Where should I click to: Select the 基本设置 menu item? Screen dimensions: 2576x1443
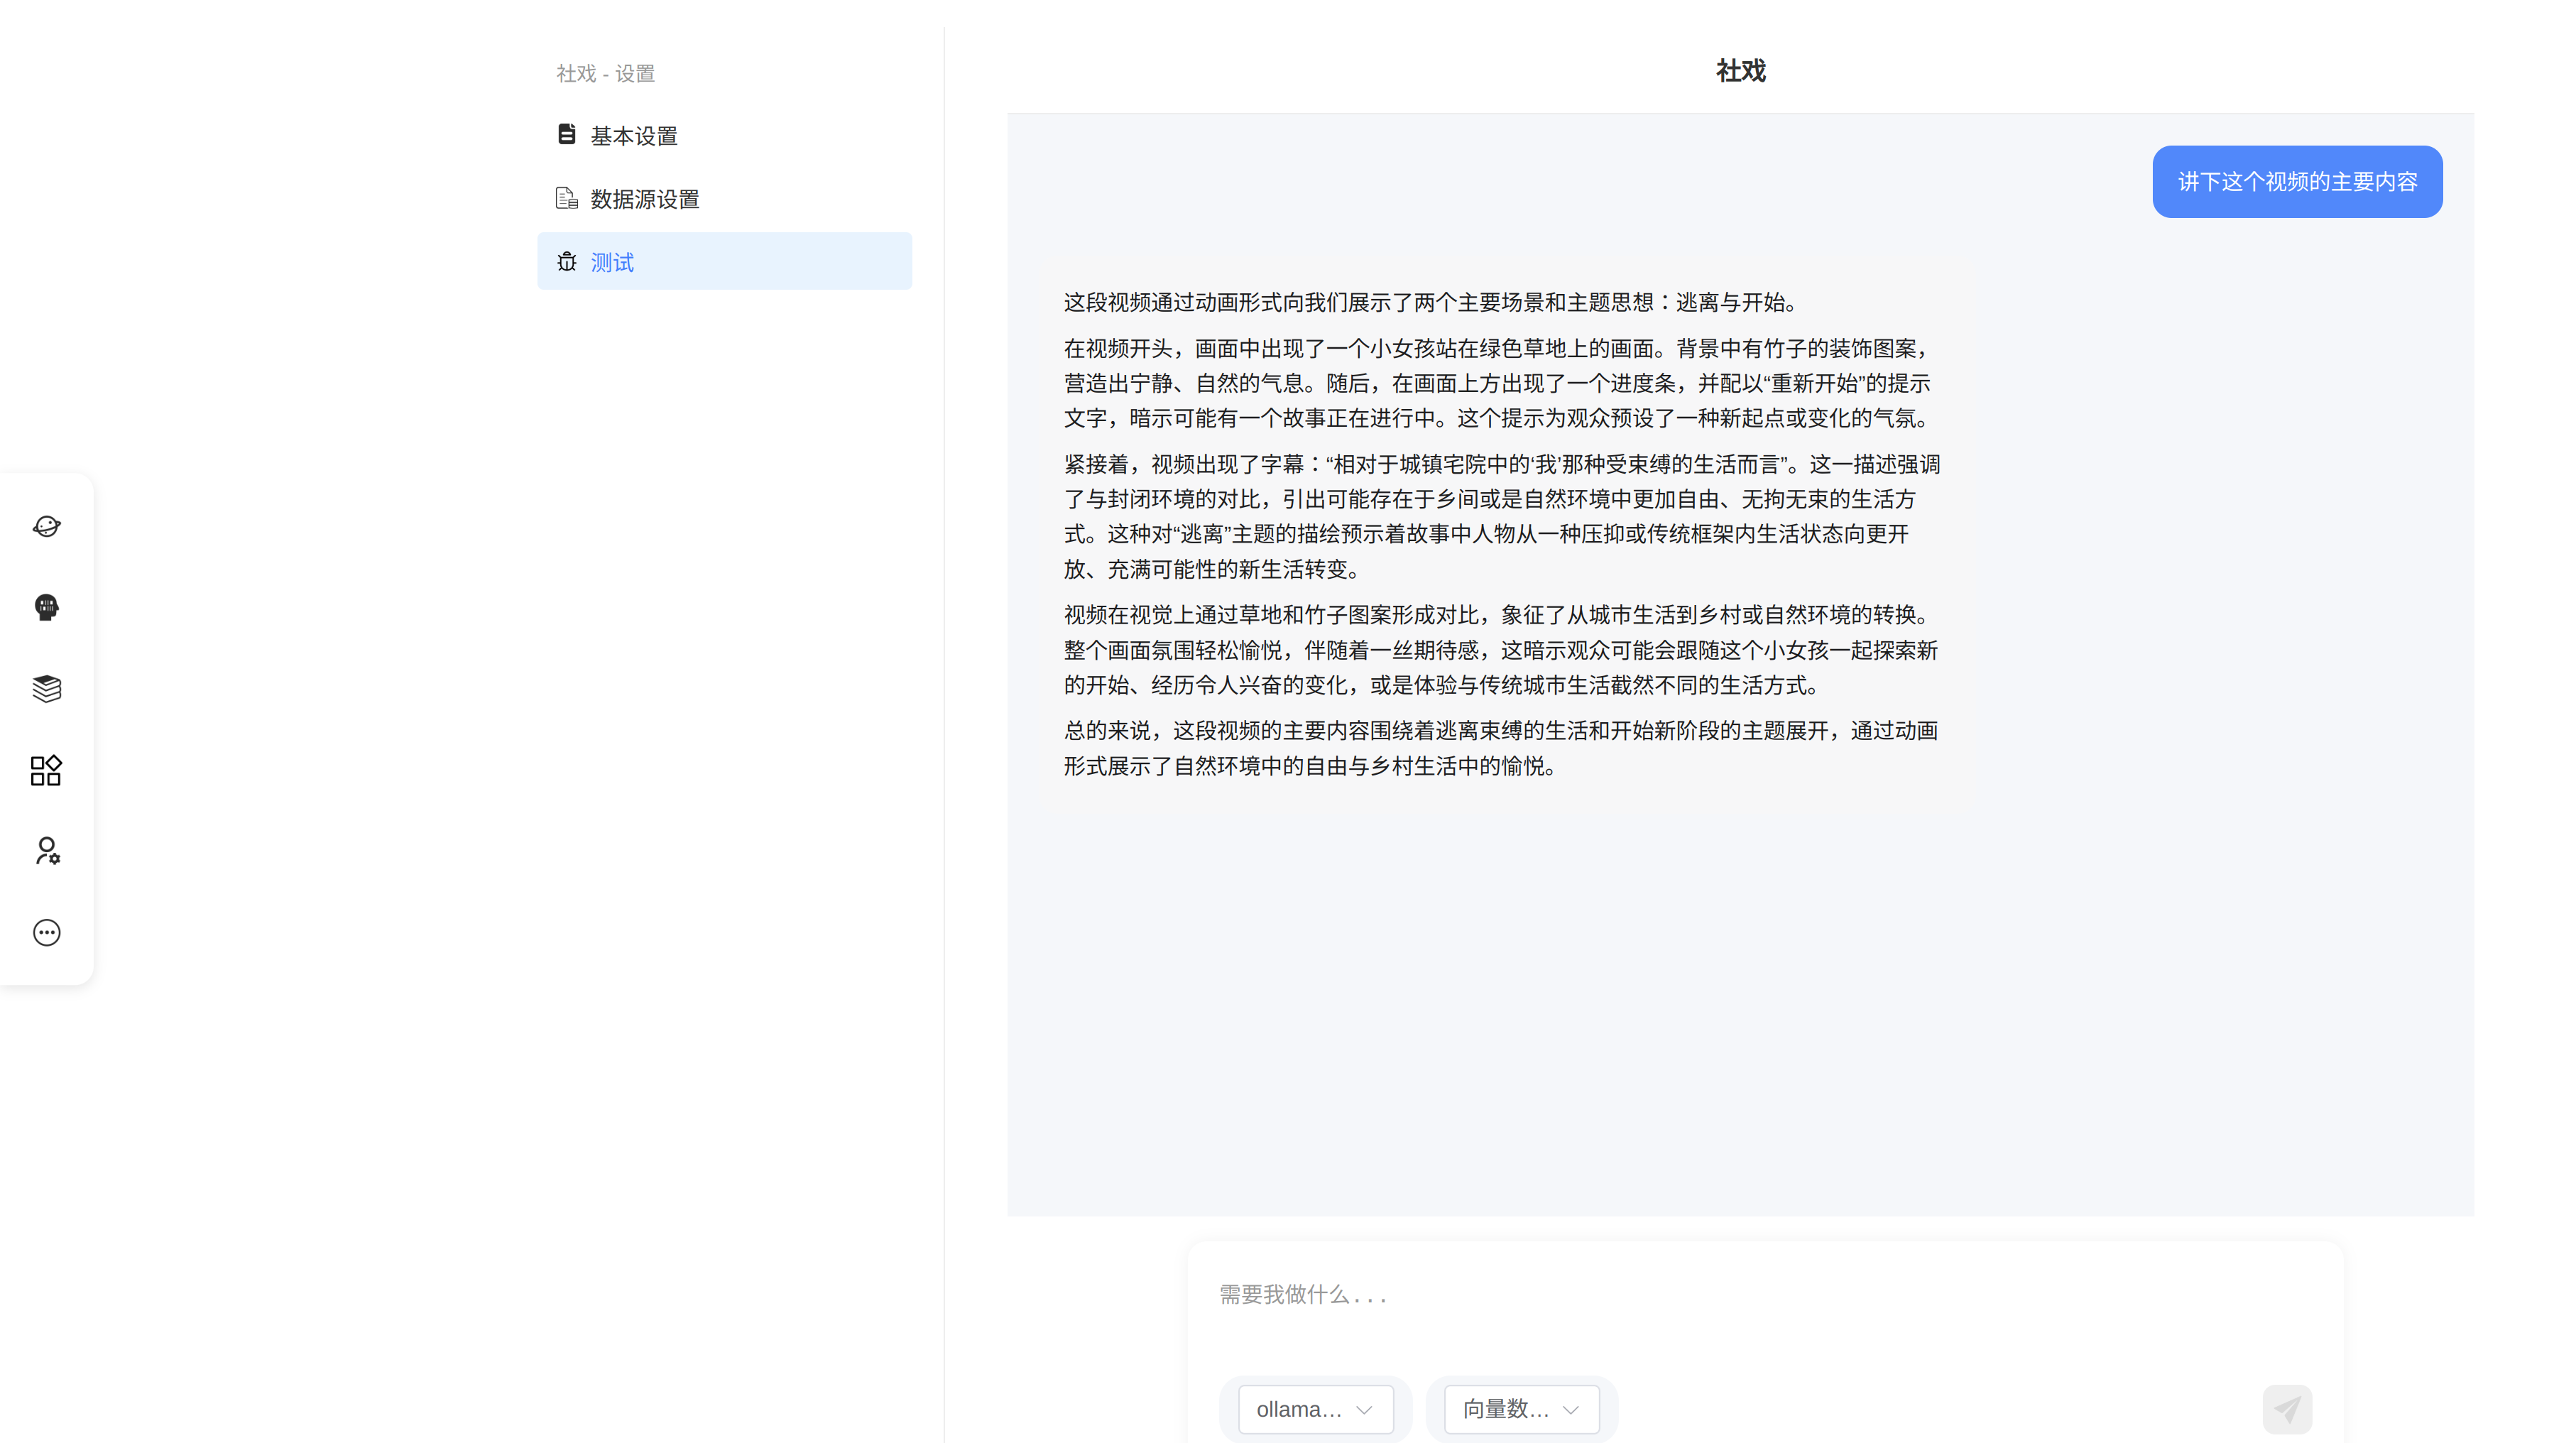[634, 136]
